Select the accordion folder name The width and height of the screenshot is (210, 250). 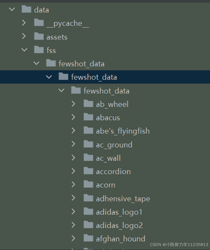(113, 172)
